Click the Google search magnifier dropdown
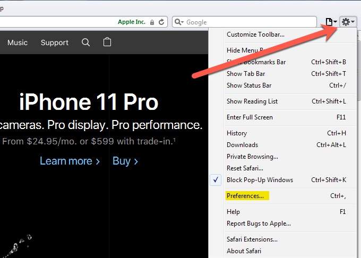The height and width of the screenshot is (258, 361). point(179,22)
